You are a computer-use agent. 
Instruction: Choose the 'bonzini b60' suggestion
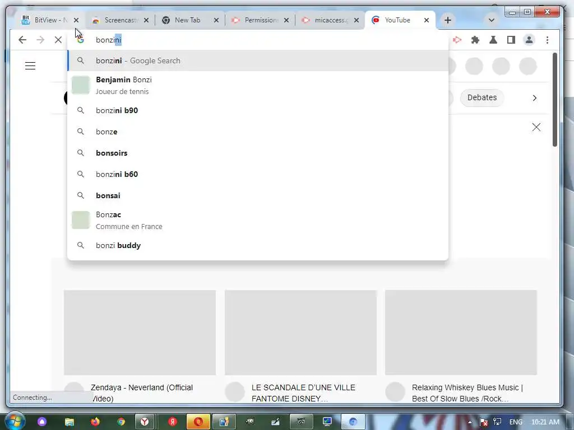click(258, 174)
